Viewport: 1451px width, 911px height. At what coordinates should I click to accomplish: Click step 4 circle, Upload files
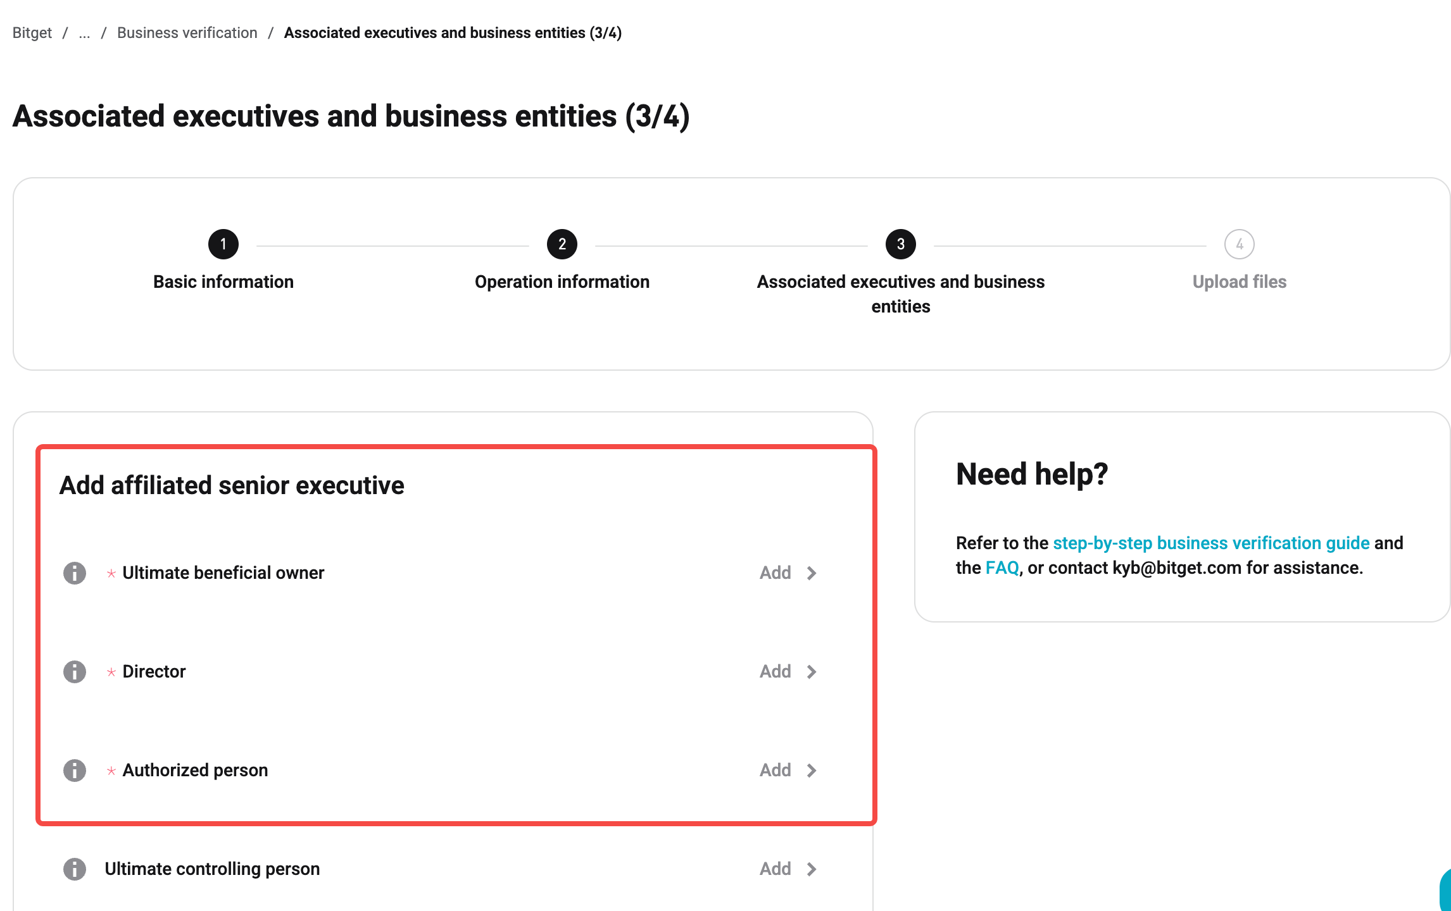point(1240,244)
